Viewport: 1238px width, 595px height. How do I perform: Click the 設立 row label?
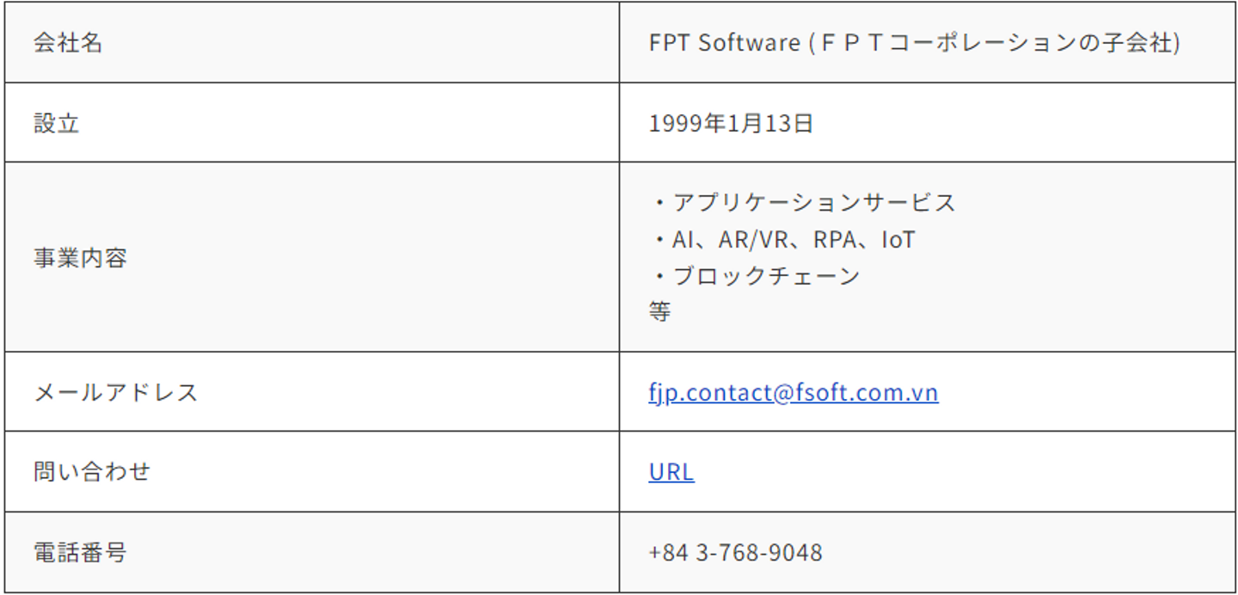(x=57, y=123)
